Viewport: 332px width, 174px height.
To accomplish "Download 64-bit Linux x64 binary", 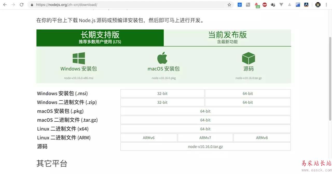I will 205,129.
